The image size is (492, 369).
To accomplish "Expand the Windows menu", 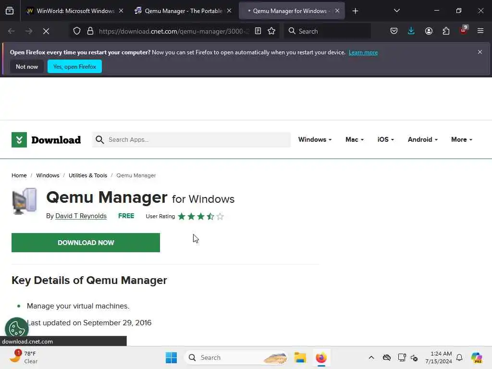I will click(x=315, y=140).
